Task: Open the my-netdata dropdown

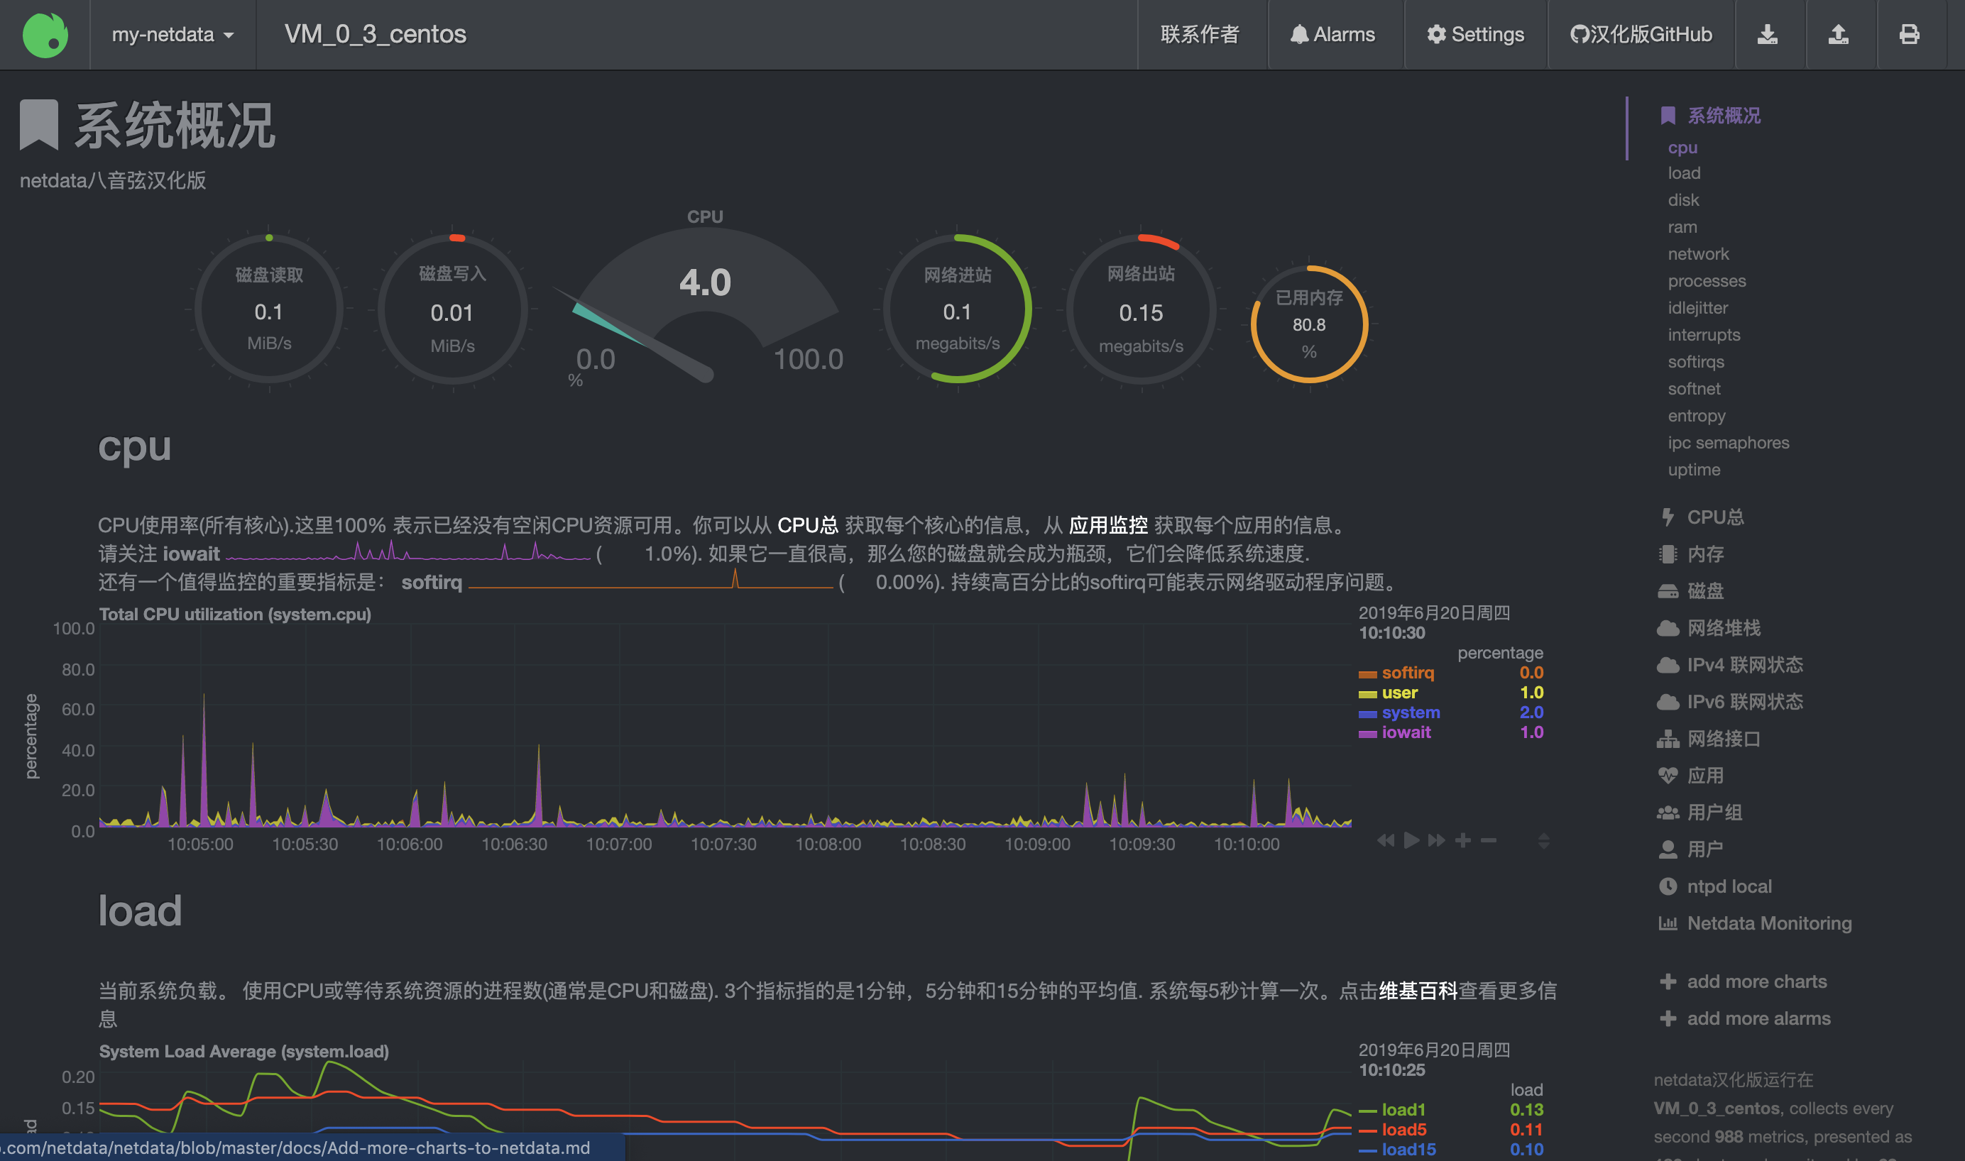Action: [173, 33]
